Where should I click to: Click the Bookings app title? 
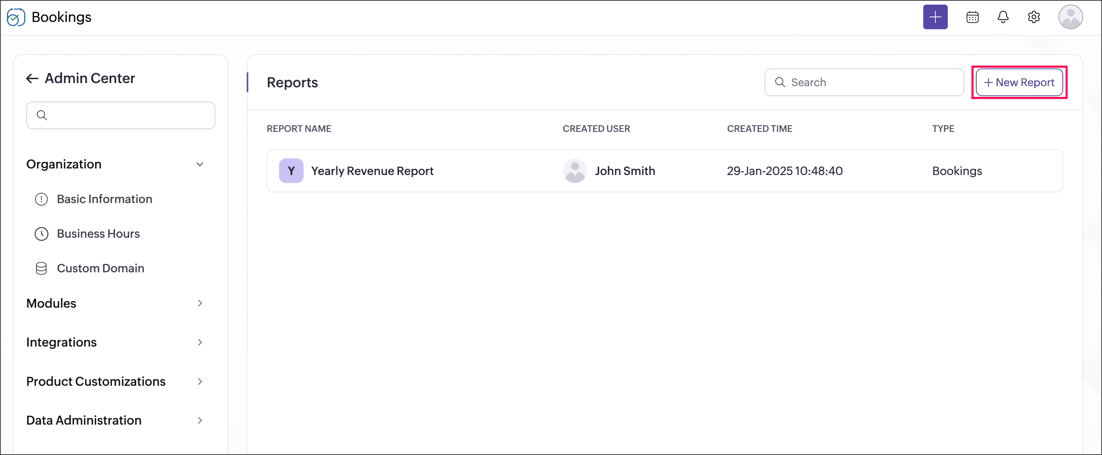pyautogui.click(x=61, y=17)
